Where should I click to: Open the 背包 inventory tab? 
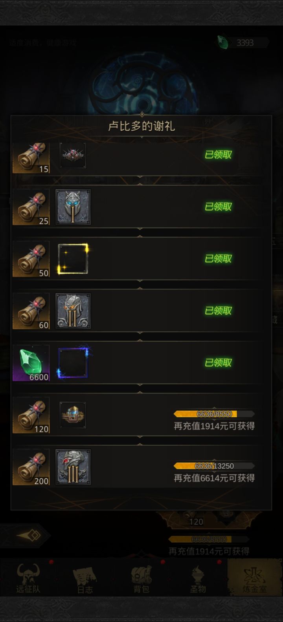coord(141,578)
